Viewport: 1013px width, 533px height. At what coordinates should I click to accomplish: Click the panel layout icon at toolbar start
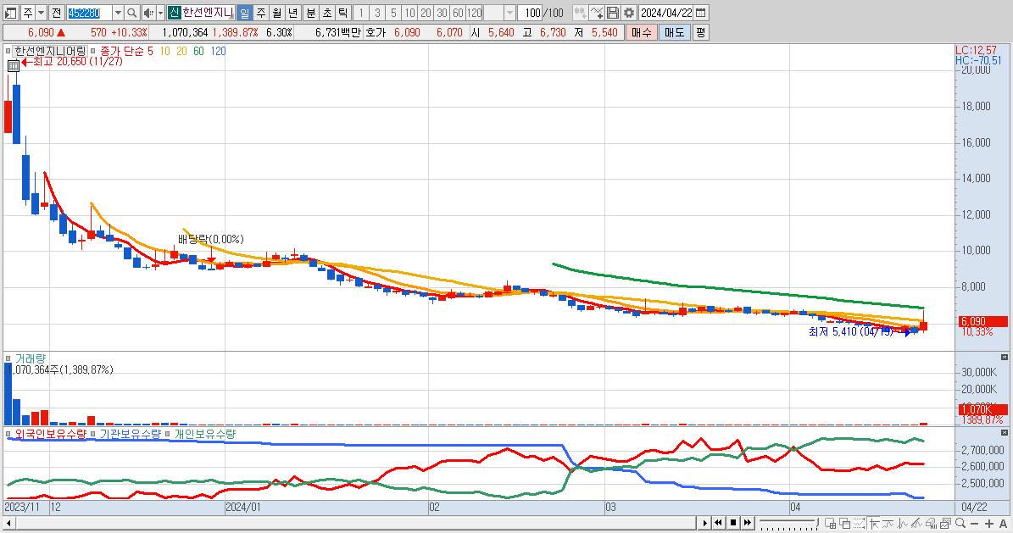11,12
